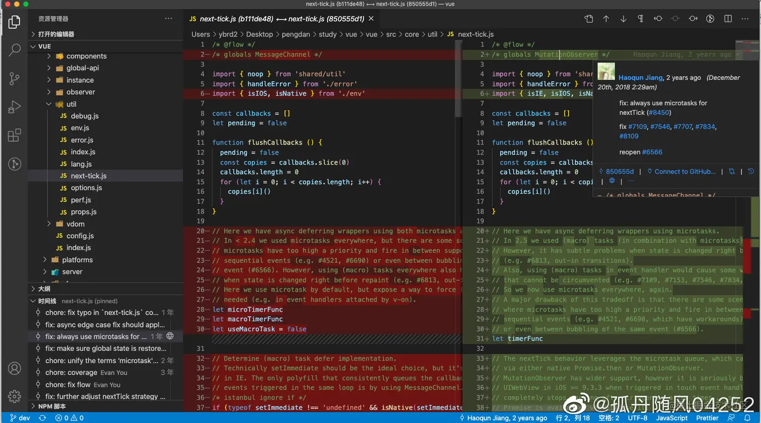Collapse the VUE folder section

point(105,46)
